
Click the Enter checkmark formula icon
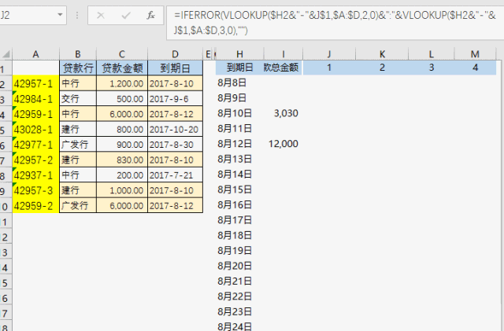(125, 15)
